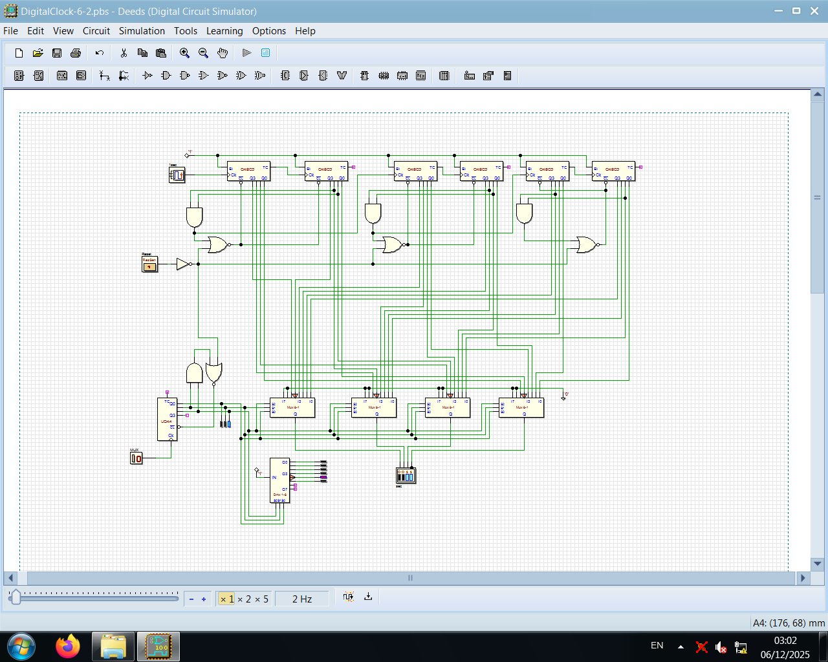The width and height of the screenshot is (828, 662).
Task: Click the vertical scrollbar down arrow
Action: tap(817, 564)
